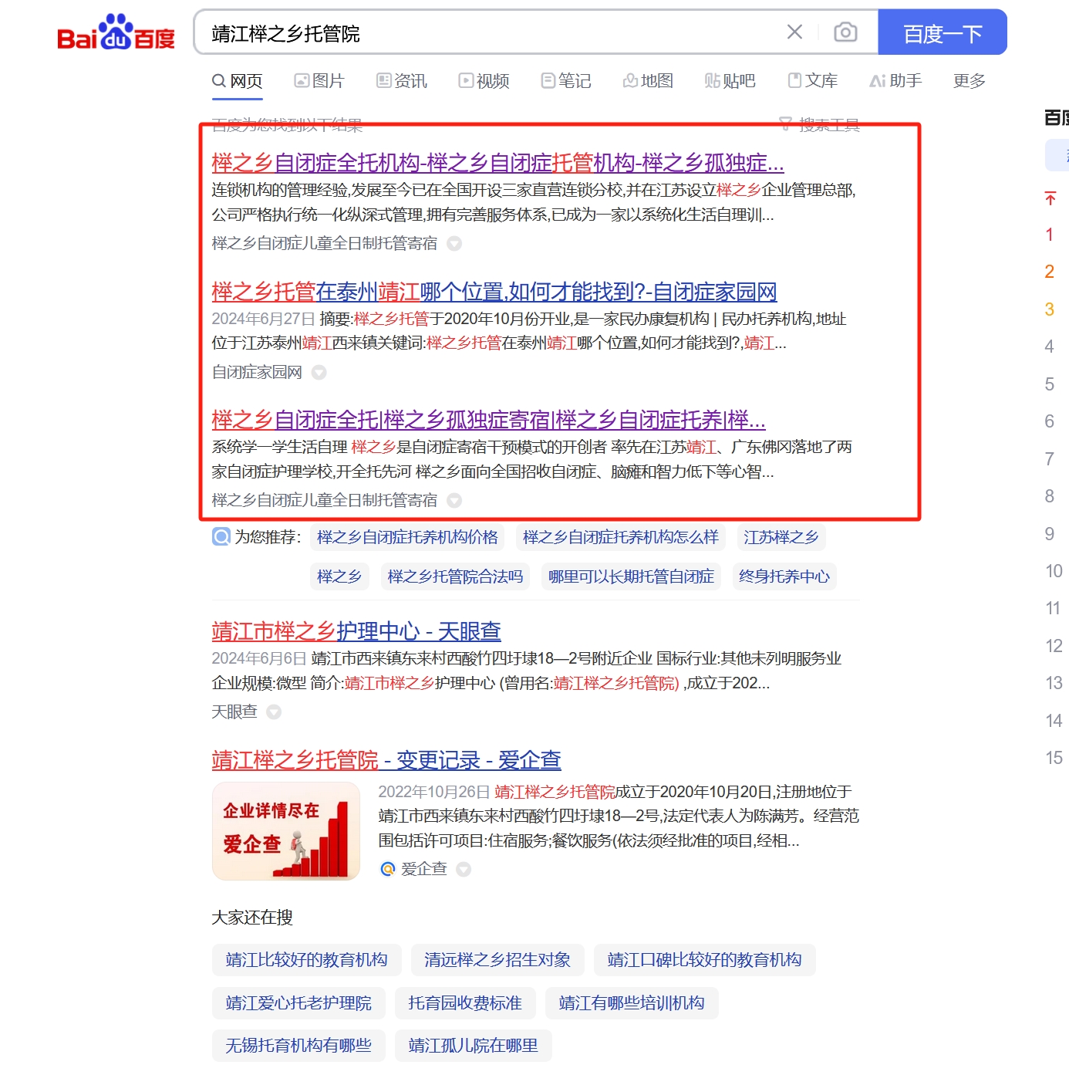
Task: Open the 搜索工具 filter icon
Action: point(784,123)
